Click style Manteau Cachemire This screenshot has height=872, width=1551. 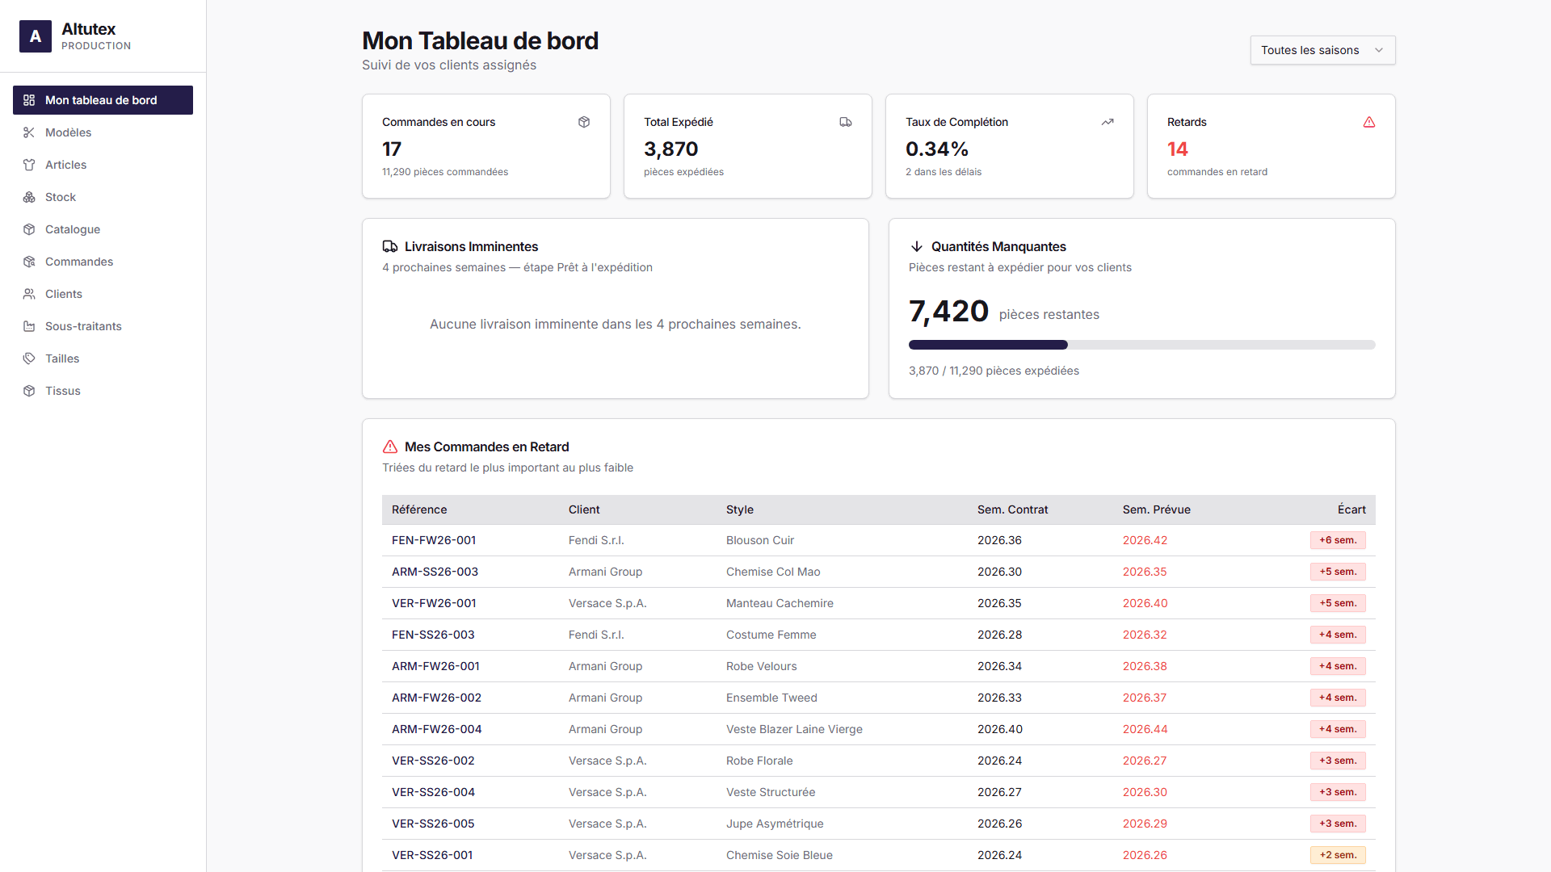pos(780,603)
